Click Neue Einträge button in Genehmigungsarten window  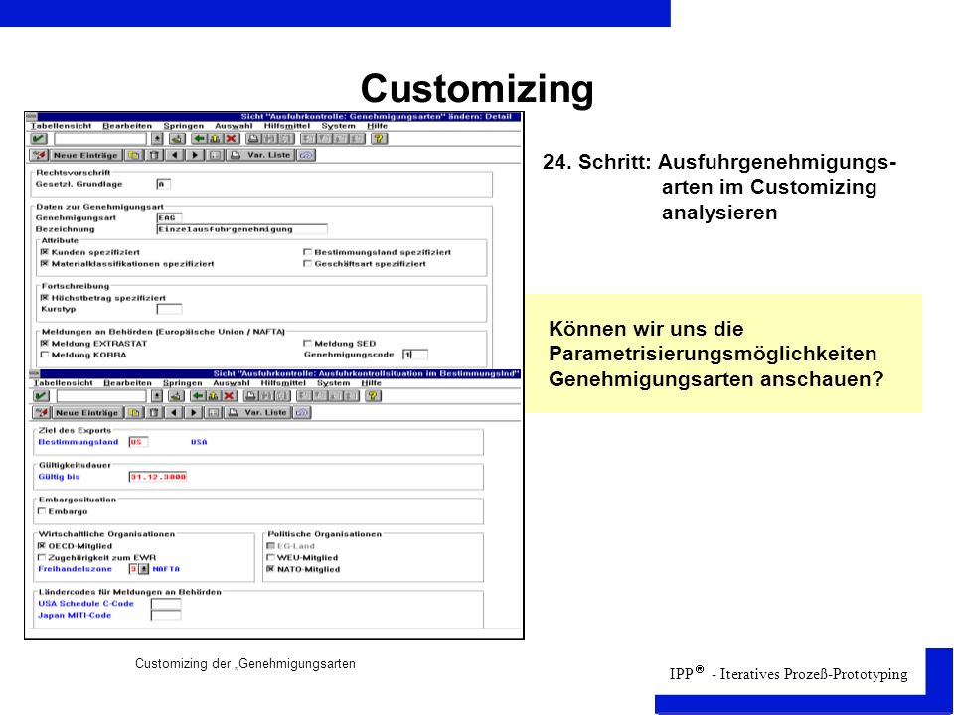85,155
